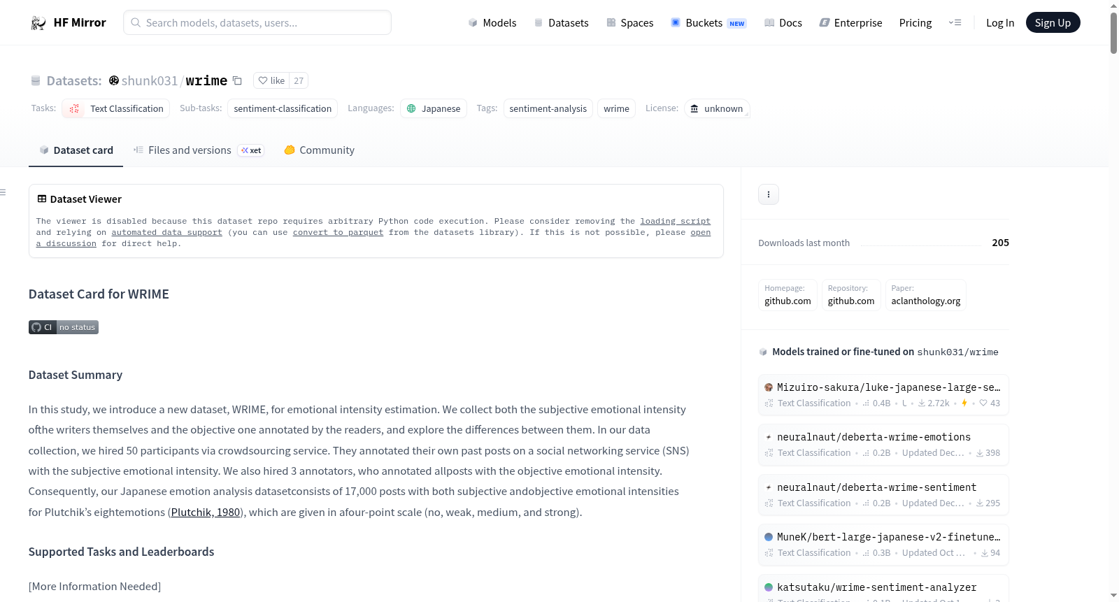Open the three-dot dataset options menu
Viewport: 1119px width, 602px height.
[769, 194]
